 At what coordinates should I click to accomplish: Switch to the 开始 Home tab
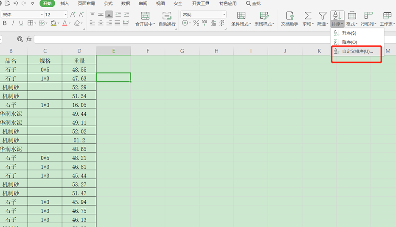click(47, 3)
